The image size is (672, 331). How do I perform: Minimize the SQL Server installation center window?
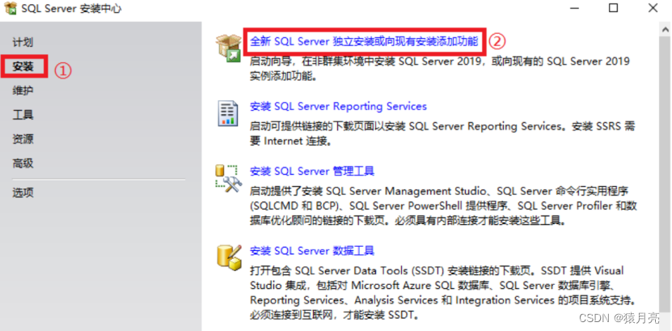(x=574, y=8)
